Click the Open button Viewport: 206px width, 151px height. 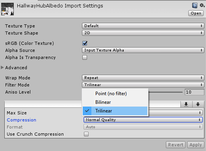[x=196, y=13]
